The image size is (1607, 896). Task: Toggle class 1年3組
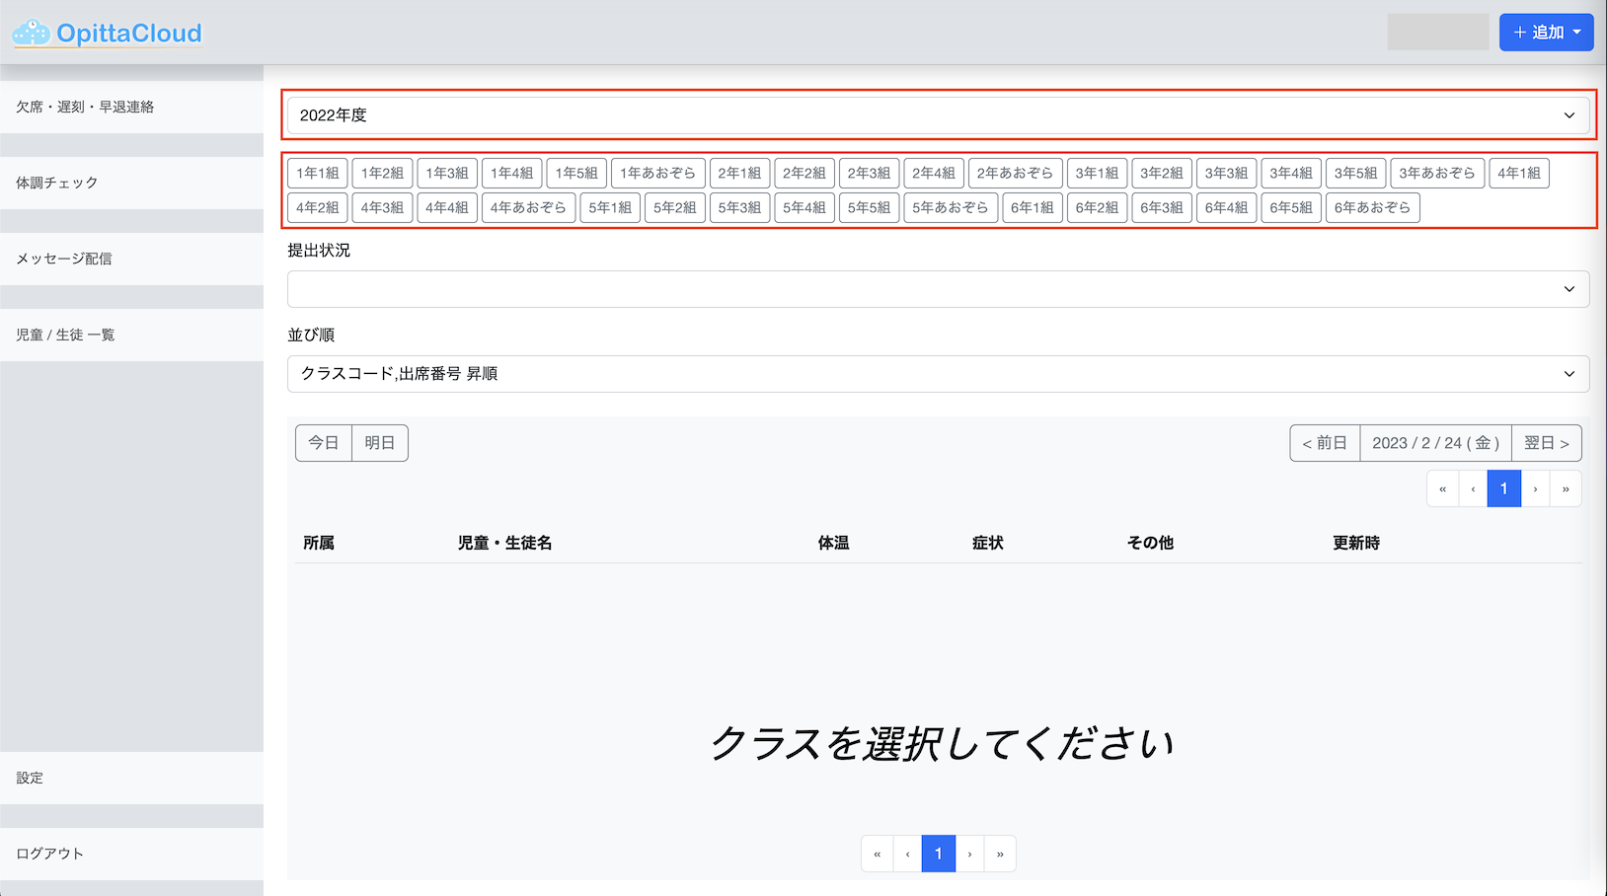pyautogui.click(x=447, y=174)
